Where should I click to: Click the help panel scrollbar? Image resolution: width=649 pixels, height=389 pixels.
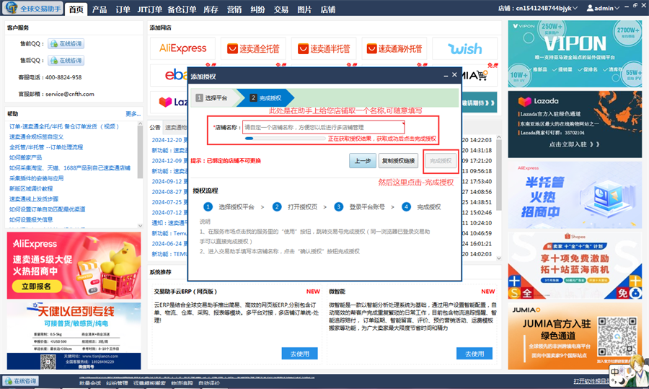click(x=141, y=175)
